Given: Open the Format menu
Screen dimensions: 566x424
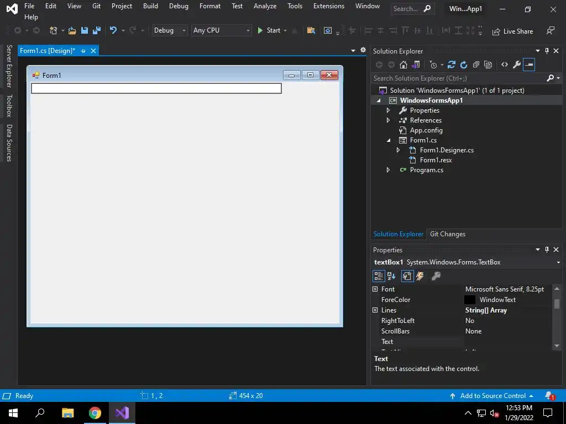Looking at the screenshot, I should tap(209, 6).
